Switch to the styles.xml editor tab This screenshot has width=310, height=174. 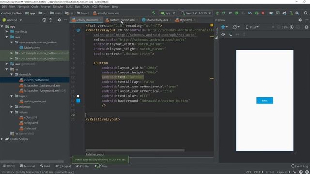186,20
